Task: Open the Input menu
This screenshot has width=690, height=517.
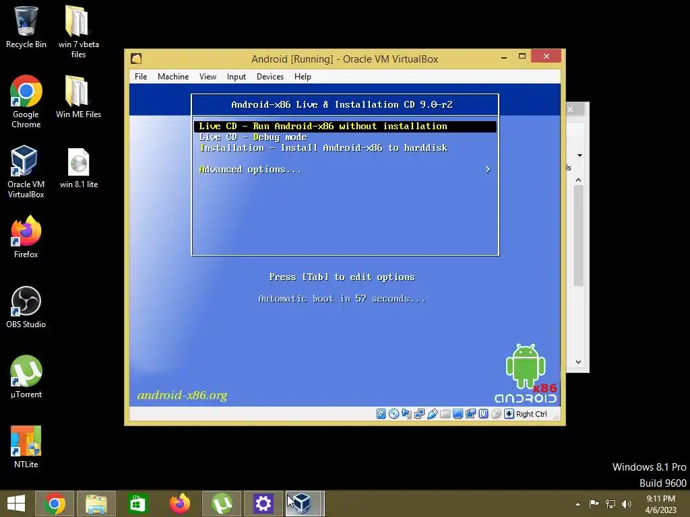Action: click(237, 77)
